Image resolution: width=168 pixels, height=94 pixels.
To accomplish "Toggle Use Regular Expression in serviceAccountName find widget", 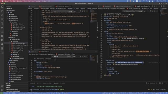I will coord(142,11).
